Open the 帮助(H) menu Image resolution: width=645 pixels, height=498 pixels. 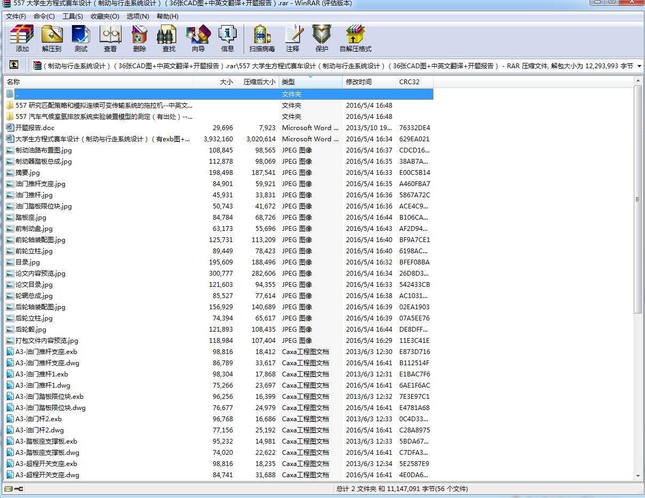pyautogui.click(x=167, y=16)
